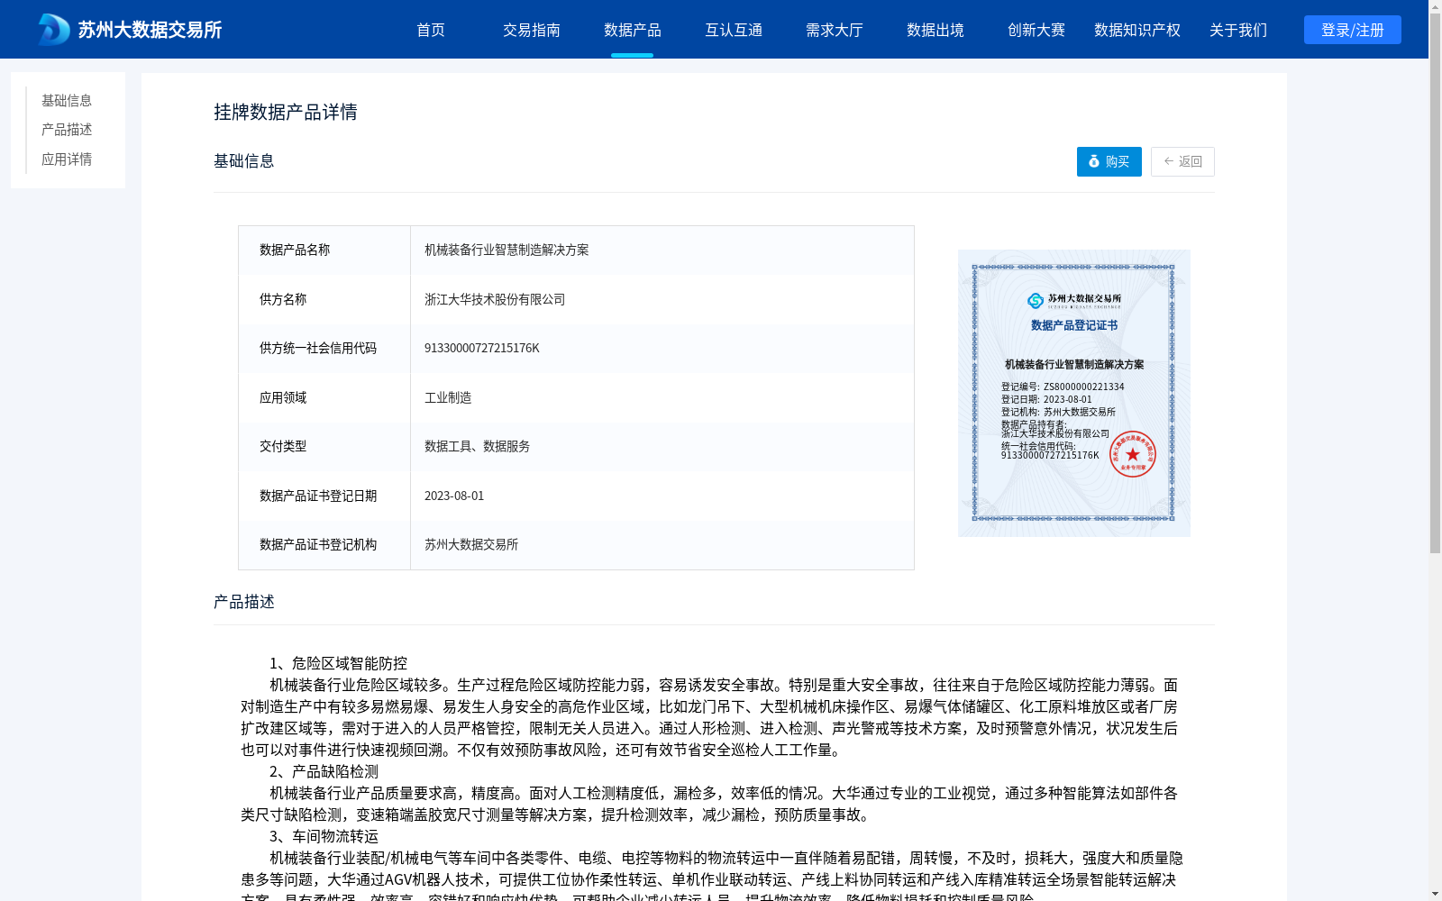Click the 数据工具、数据服务 delivery type value
Screen dimensions: 1442x901
(477, 446)
